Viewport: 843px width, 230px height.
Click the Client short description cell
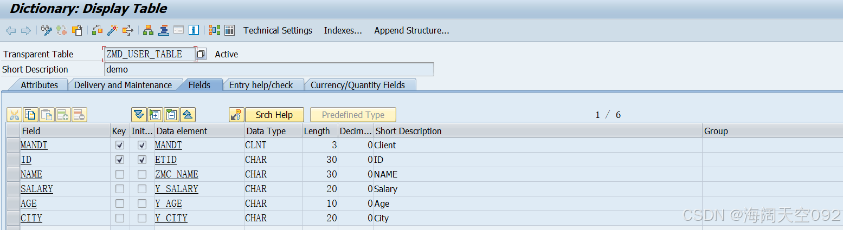tap(538, 145)
